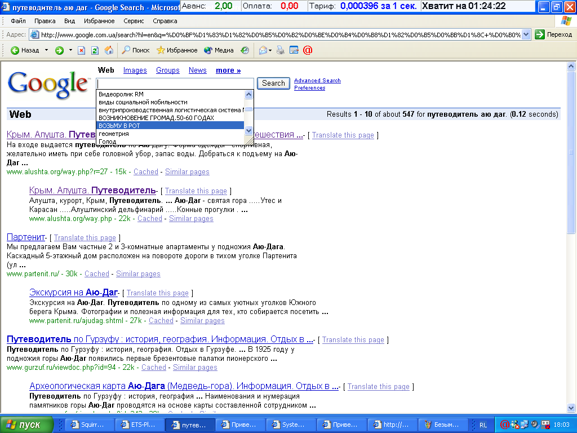Viewport: 577px width, 433px height.
Task: Switch to the Images search tab
Action: (x=135, y=70)
